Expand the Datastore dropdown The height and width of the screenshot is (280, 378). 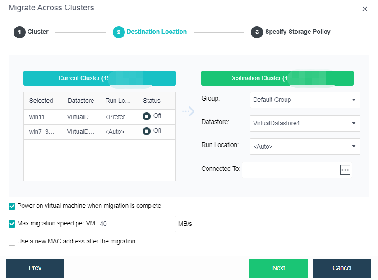(305, 123)
